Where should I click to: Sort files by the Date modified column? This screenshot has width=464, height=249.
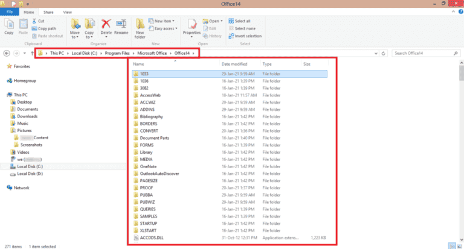234,63
